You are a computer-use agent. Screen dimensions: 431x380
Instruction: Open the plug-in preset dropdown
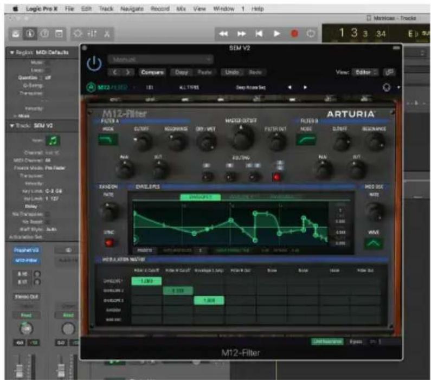tap(160, 59)
